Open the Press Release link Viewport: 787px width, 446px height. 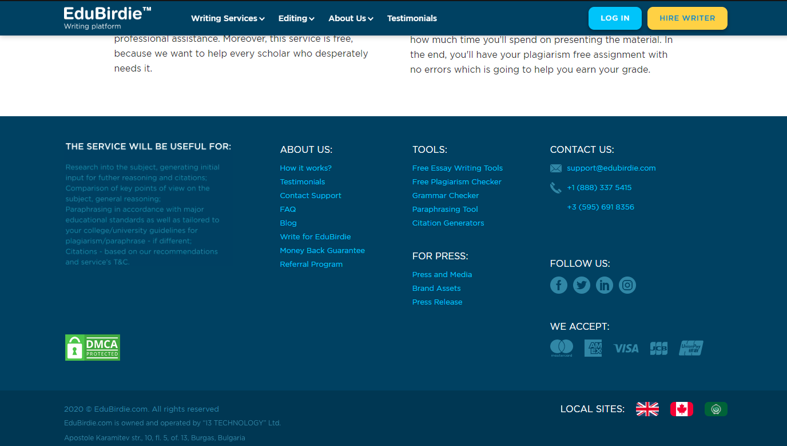438,302
